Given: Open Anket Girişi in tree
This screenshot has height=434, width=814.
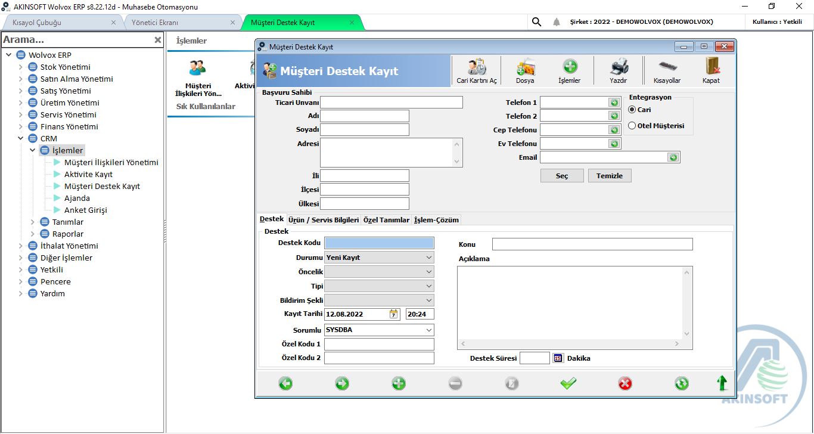Looking at the screenshot, I should pos(86,210).
